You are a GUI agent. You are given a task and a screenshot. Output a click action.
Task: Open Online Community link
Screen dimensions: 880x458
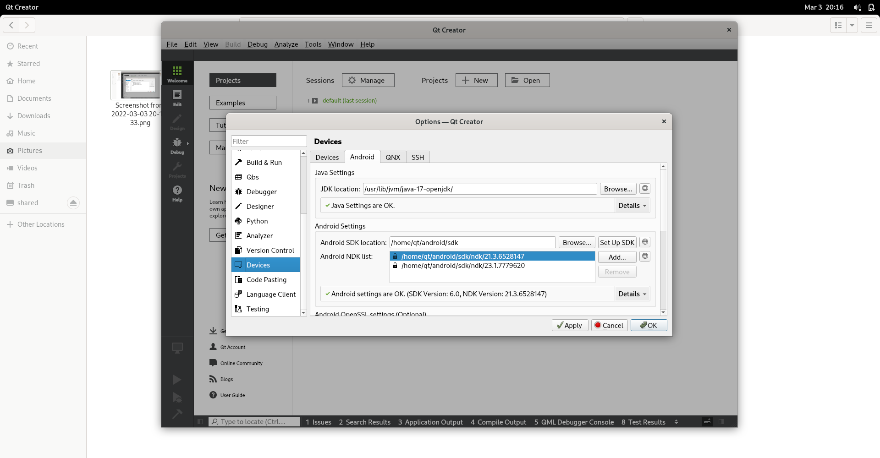point(241,363)
